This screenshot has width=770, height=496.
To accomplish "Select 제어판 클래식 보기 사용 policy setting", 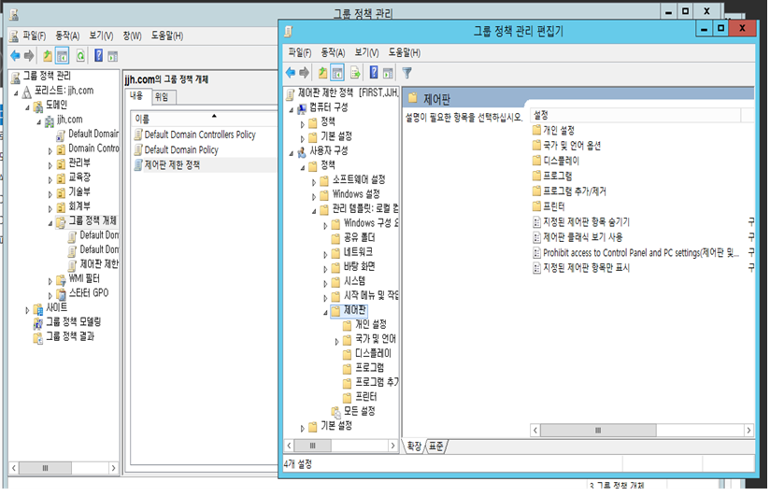I will pos(577,237).
